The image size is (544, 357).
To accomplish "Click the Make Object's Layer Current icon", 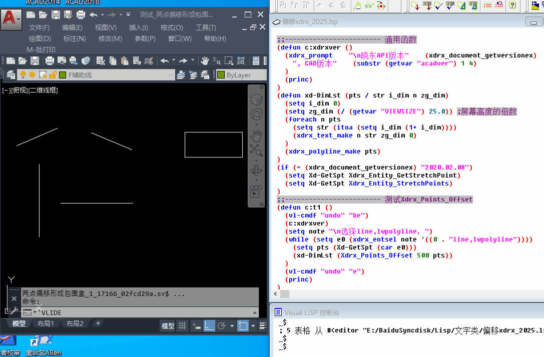I will tap(181, 75).
